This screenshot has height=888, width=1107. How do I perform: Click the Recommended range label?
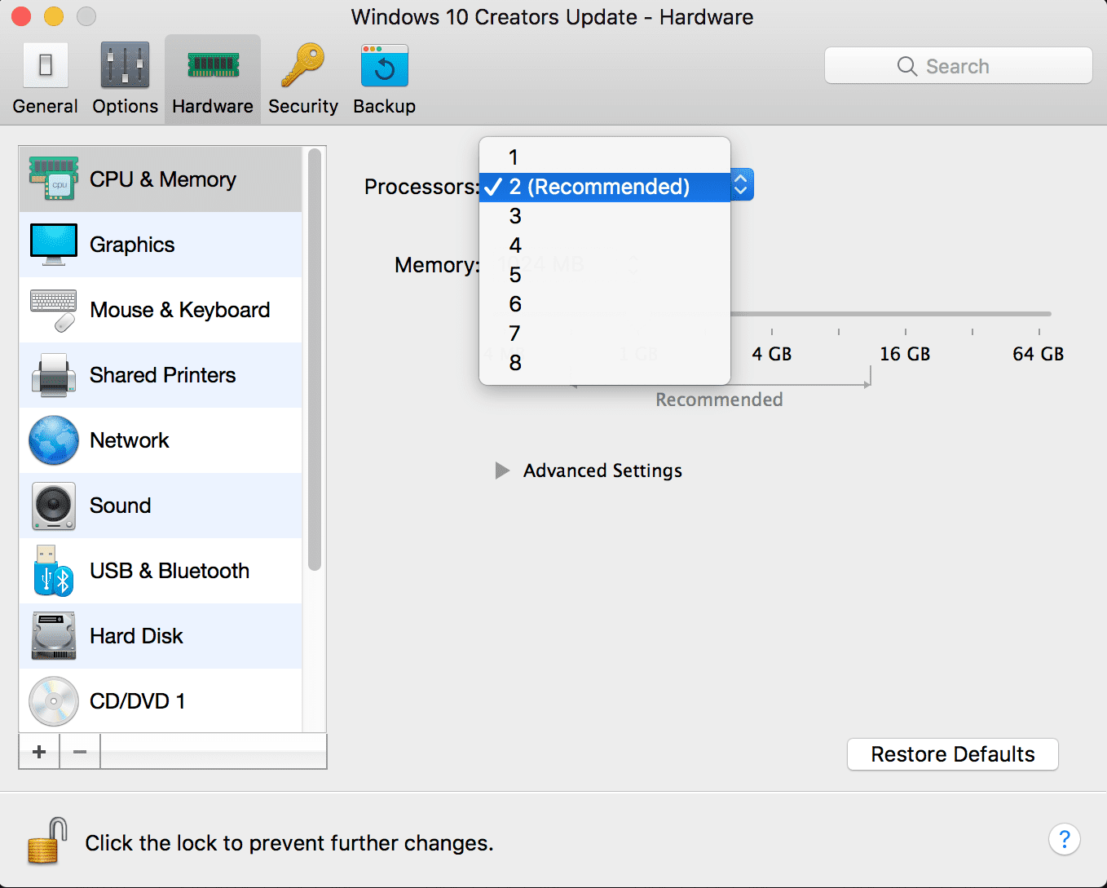(719, 400)
